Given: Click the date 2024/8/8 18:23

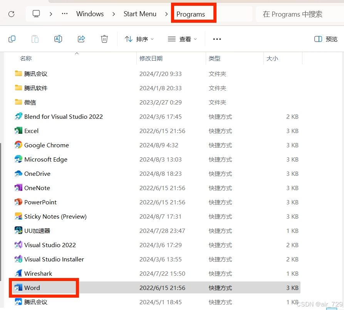Looking at the screenshot, I should [161, 174].
